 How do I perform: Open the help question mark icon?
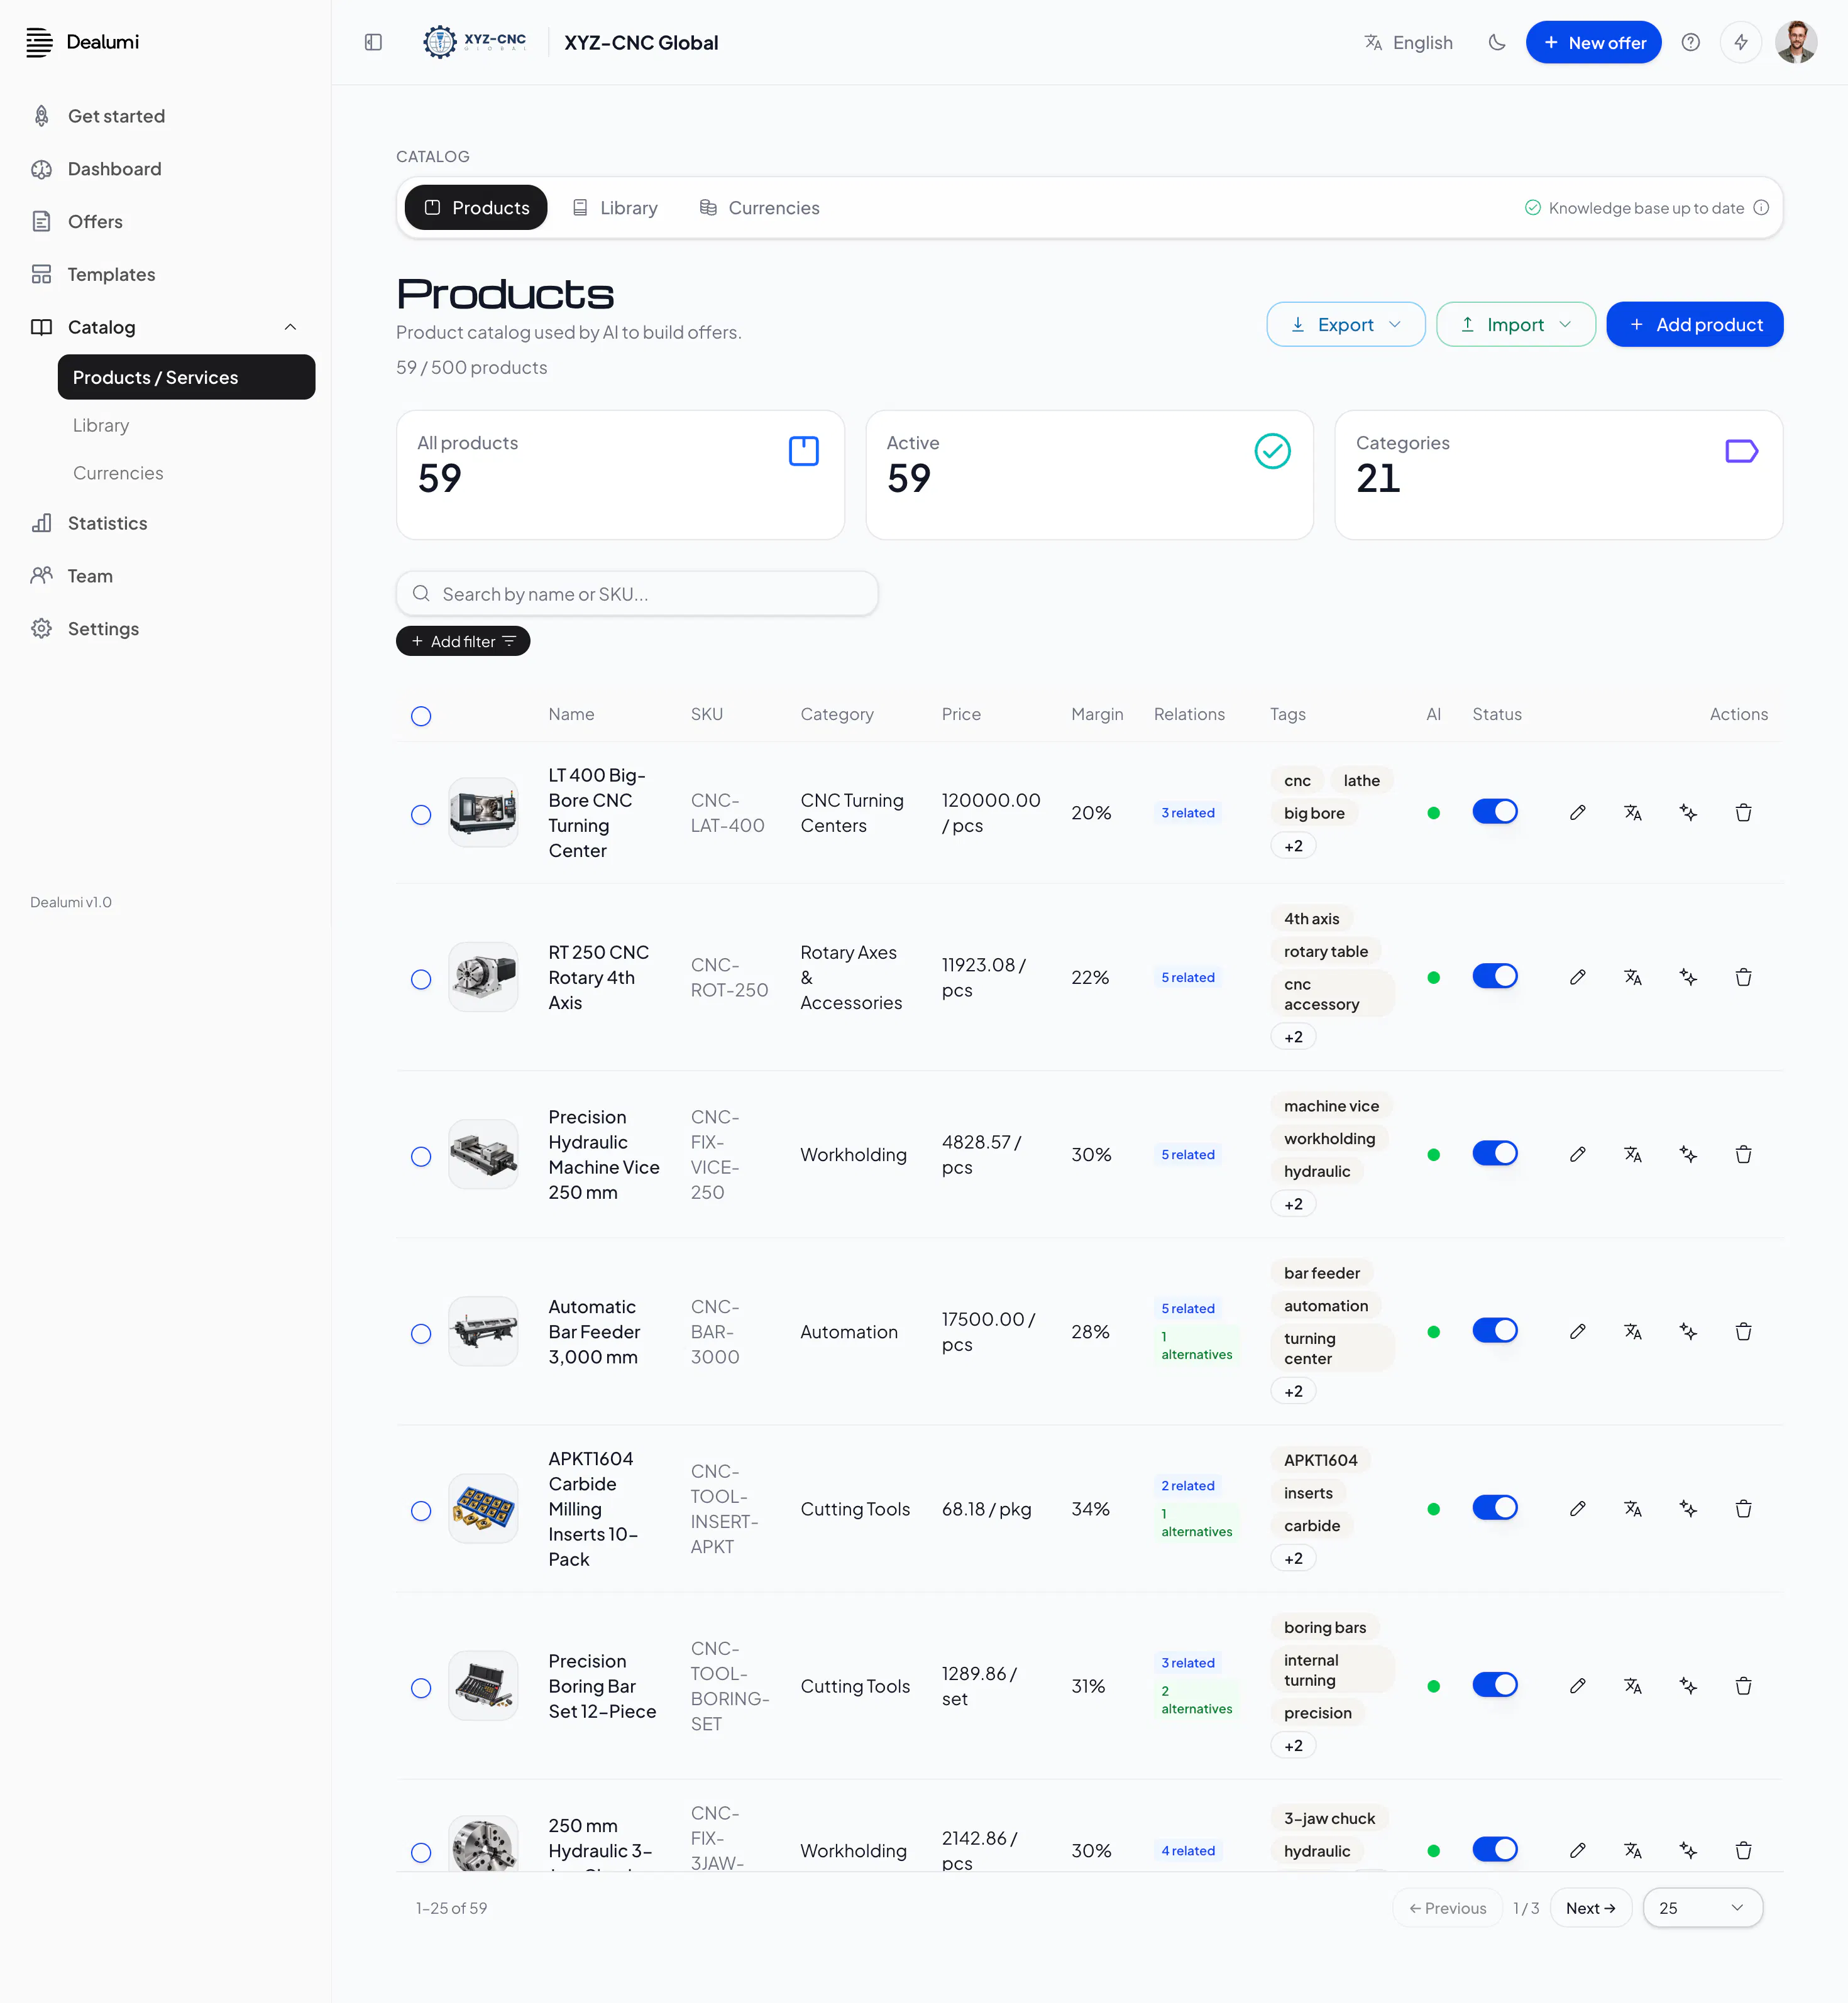coord(1690,42)
